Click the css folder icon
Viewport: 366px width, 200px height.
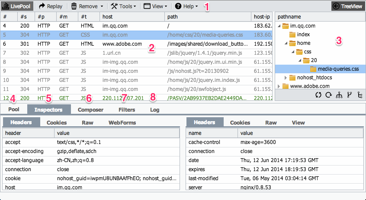coord(299,52)
